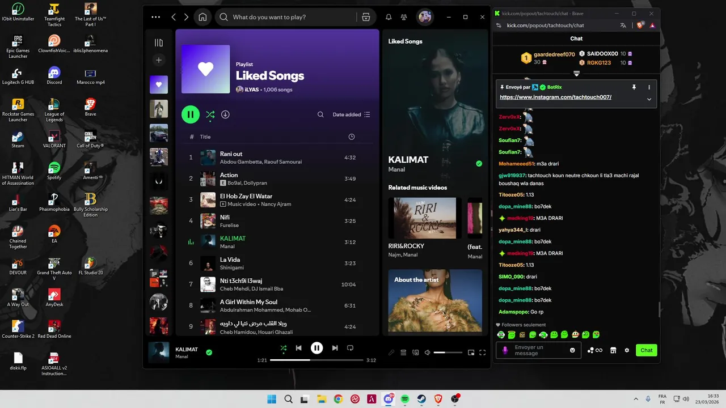726x408 pixels.
Task: Open the Instagram tachtouch007 link in chat
Action: coord(555,97)
